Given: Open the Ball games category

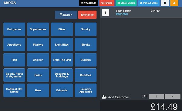Looking at the screenshot, I should click(x=14, y=29).
